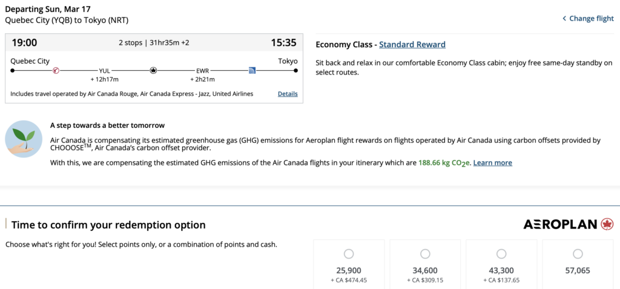Select the 34,600 points + CA $309.15 option
The width and height of the screenshot is (620, 289).
coord(425,254)
